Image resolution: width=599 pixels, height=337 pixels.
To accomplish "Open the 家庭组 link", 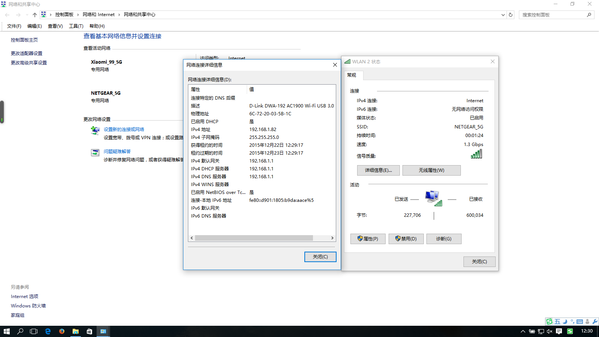I will tap(18, 315).
